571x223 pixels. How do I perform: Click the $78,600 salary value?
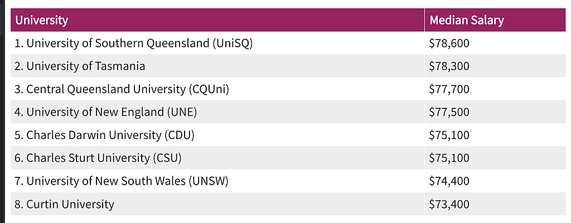point(449,43)
